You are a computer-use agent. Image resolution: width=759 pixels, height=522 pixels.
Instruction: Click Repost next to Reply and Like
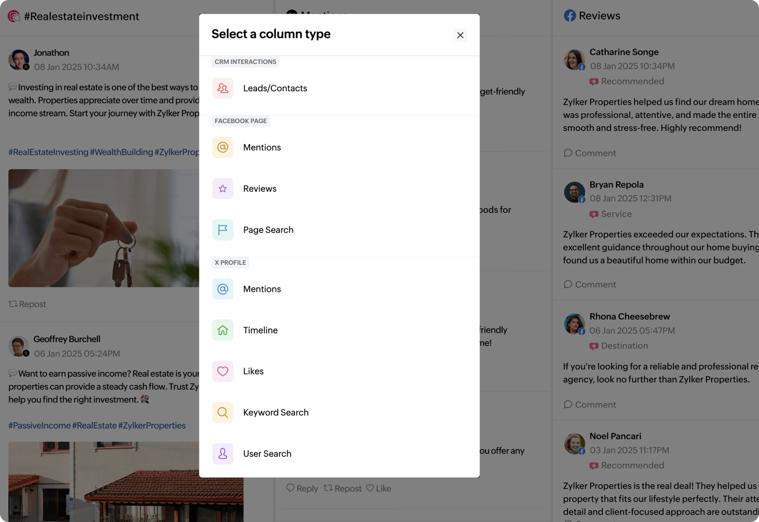tap(343, 489)
